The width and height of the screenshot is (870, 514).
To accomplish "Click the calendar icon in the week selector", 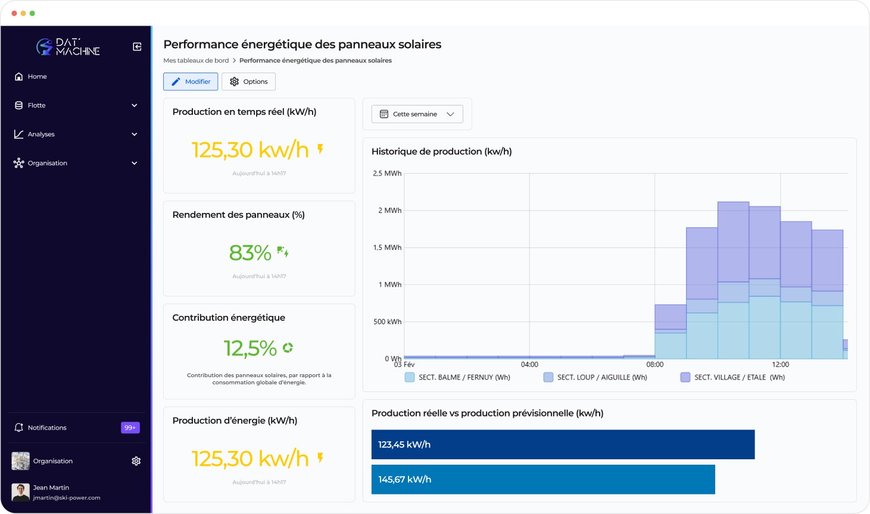I will click(x=384, y=114).
